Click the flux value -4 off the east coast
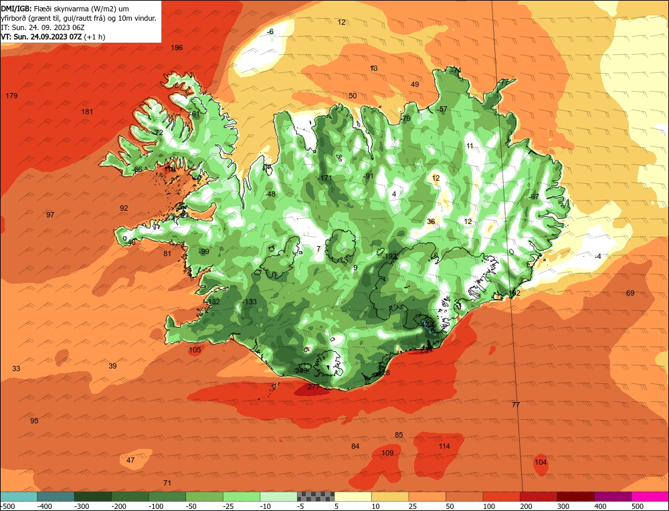Image resolution: width=669 pixels, height=511 pixels. (x=597, y=256)
